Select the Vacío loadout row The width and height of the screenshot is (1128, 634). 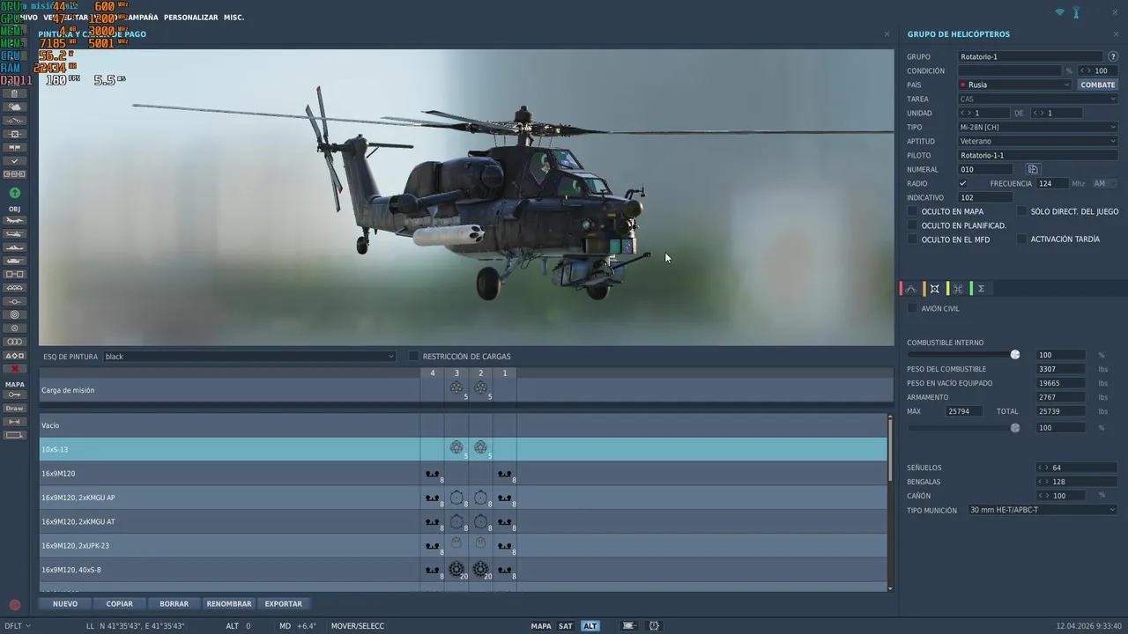[x=464, y=425]
